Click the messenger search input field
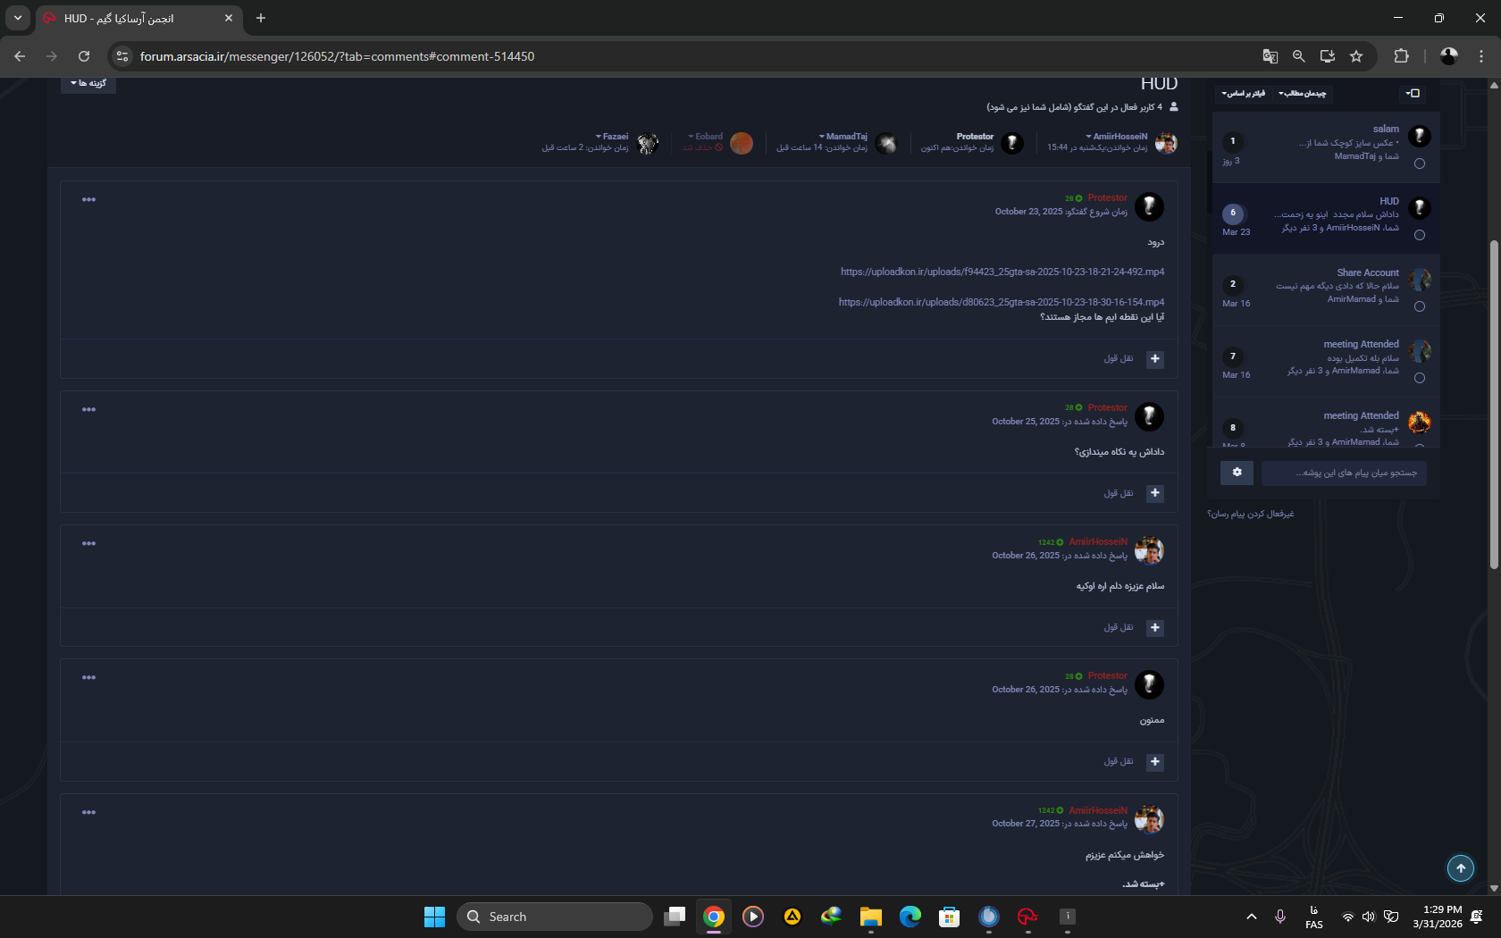Screen dimensions: 1501x938 (x=1344, y=473)
